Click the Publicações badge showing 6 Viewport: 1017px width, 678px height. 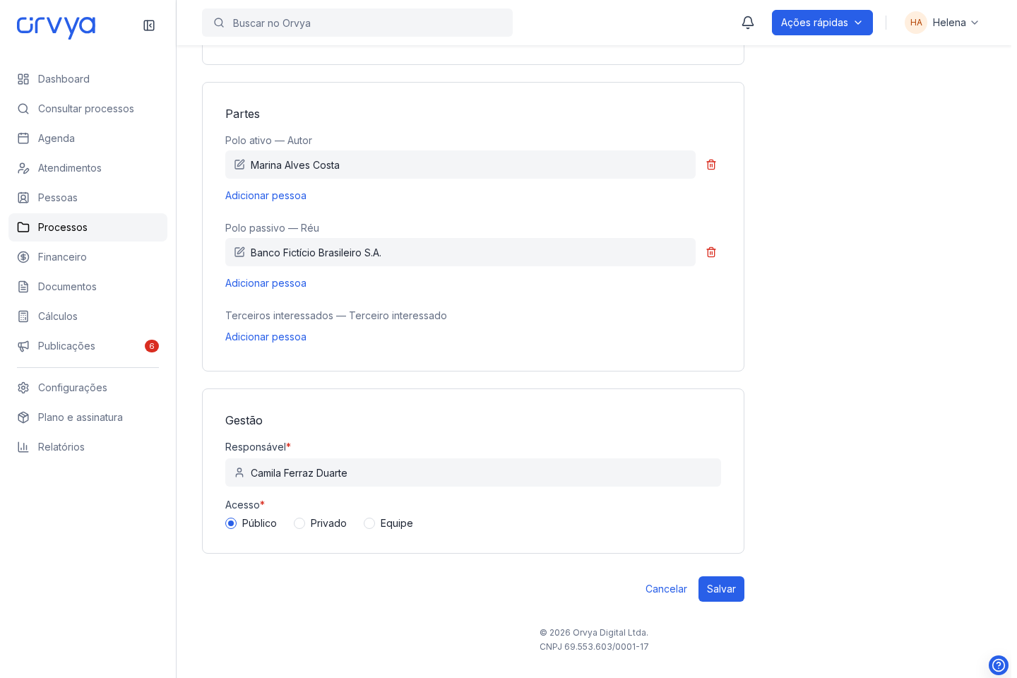152,346
